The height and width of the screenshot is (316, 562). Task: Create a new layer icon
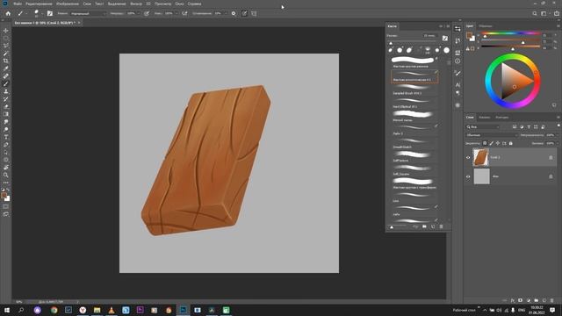tap(544, 300)
